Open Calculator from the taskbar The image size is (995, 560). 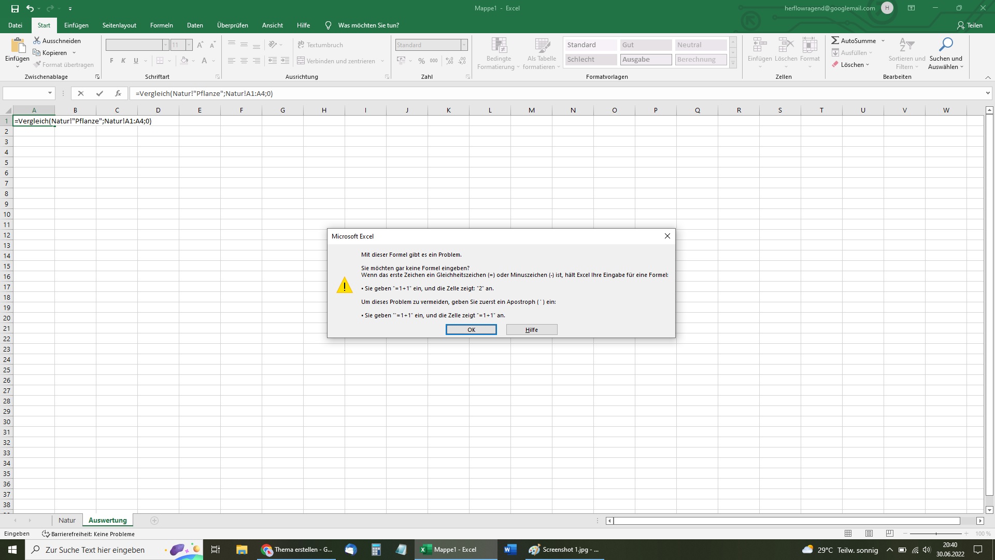click(376, 550)
